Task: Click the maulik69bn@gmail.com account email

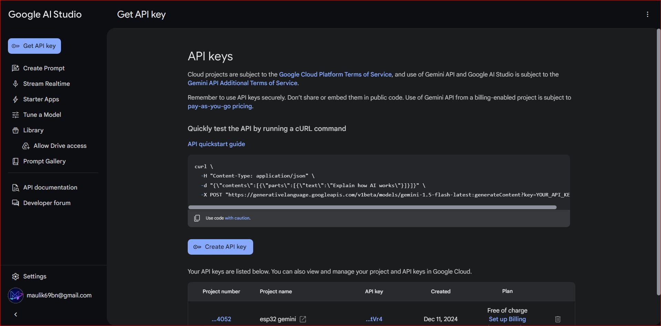Action: coord(59,295)
